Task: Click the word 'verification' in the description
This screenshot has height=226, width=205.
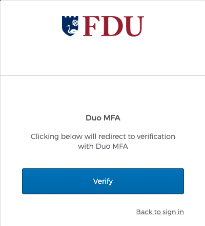Action: point(156,136)
